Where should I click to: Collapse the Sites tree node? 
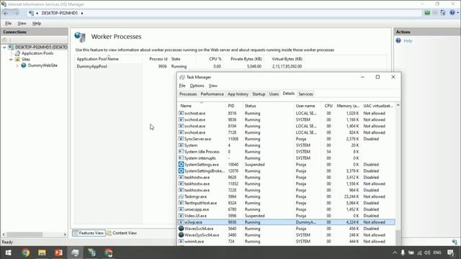tap(11, 59)
